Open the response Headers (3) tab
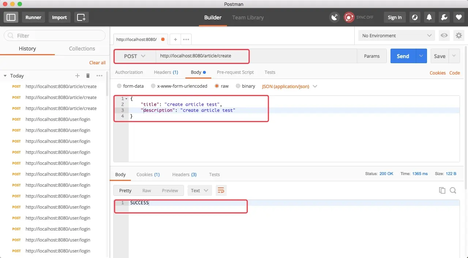468x258 pixels. pos(184,174)
